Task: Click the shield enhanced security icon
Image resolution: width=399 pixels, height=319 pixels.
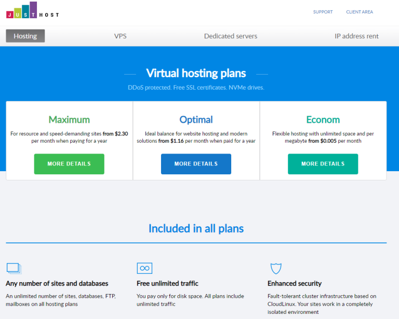Action: tap(276, 268)
